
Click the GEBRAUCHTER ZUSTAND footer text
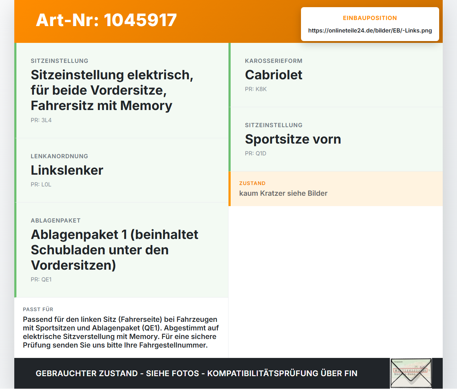196,373
